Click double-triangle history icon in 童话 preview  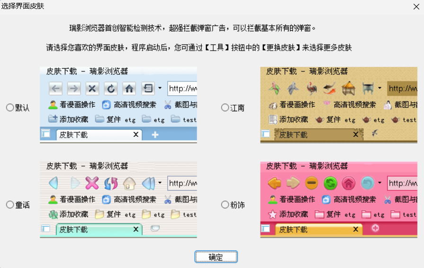[148, 183]
